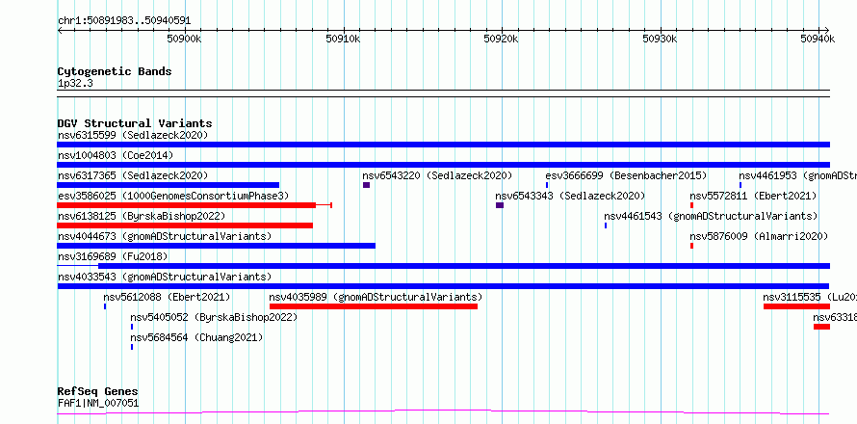Click the blue nsv5612088 marker
This screenshot has height=424, width=857.
(x=105, y=306)
